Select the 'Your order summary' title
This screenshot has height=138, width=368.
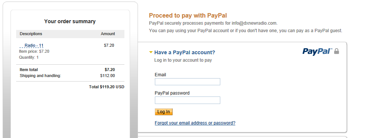click(70, 21)
